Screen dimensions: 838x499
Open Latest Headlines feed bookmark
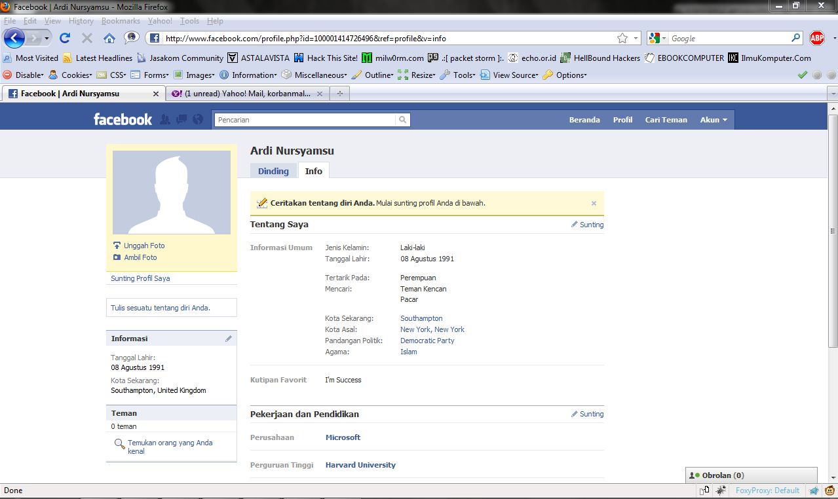[98, 58]
